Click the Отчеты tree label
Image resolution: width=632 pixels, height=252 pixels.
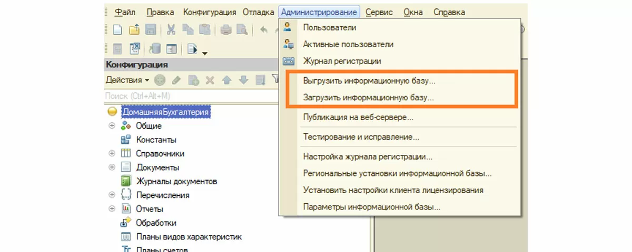(150, 208)
